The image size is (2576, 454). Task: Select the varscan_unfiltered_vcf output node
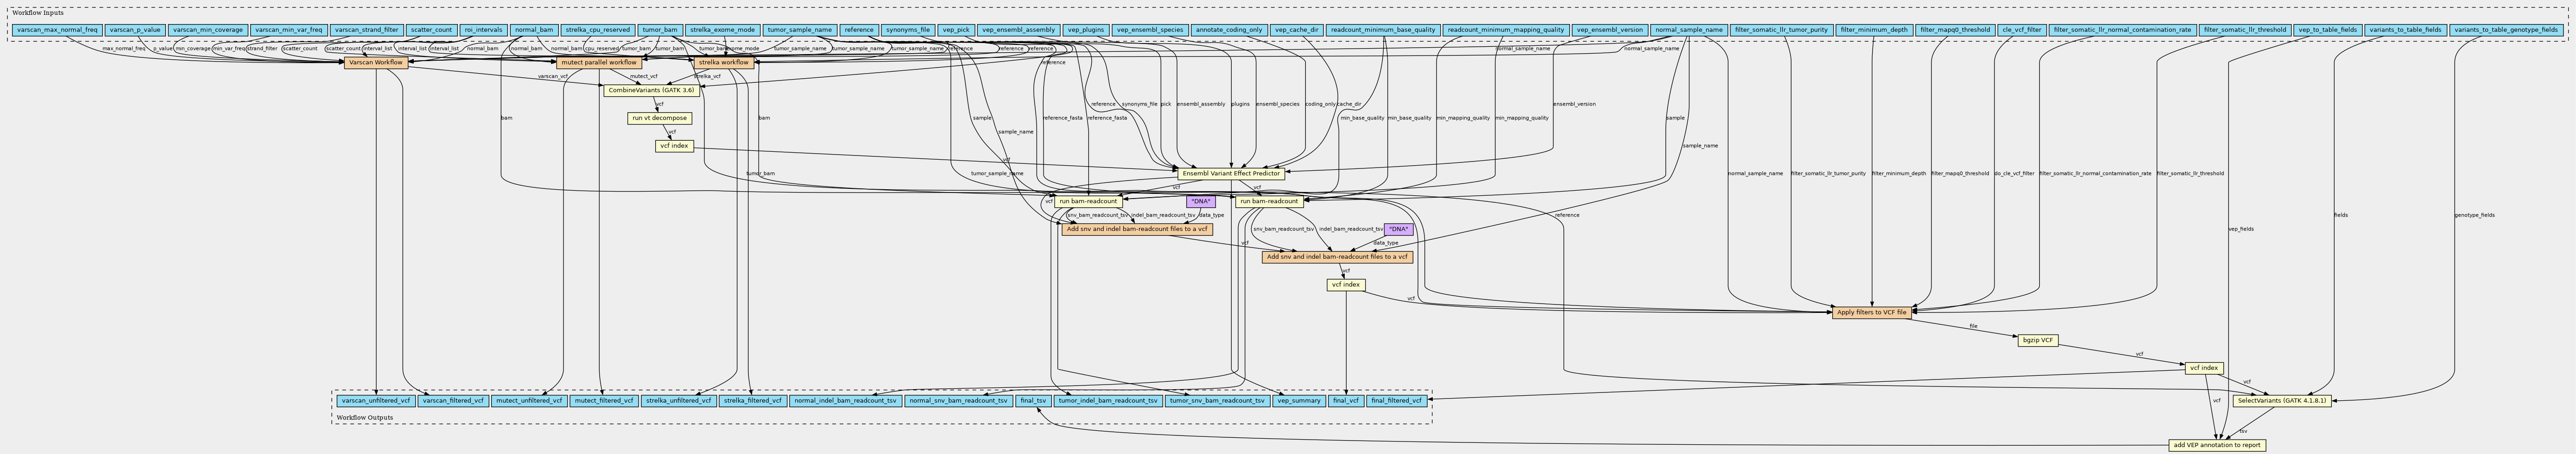tap(375, 400)
